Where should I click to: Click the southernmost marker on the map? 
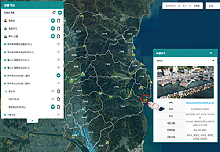107,142
